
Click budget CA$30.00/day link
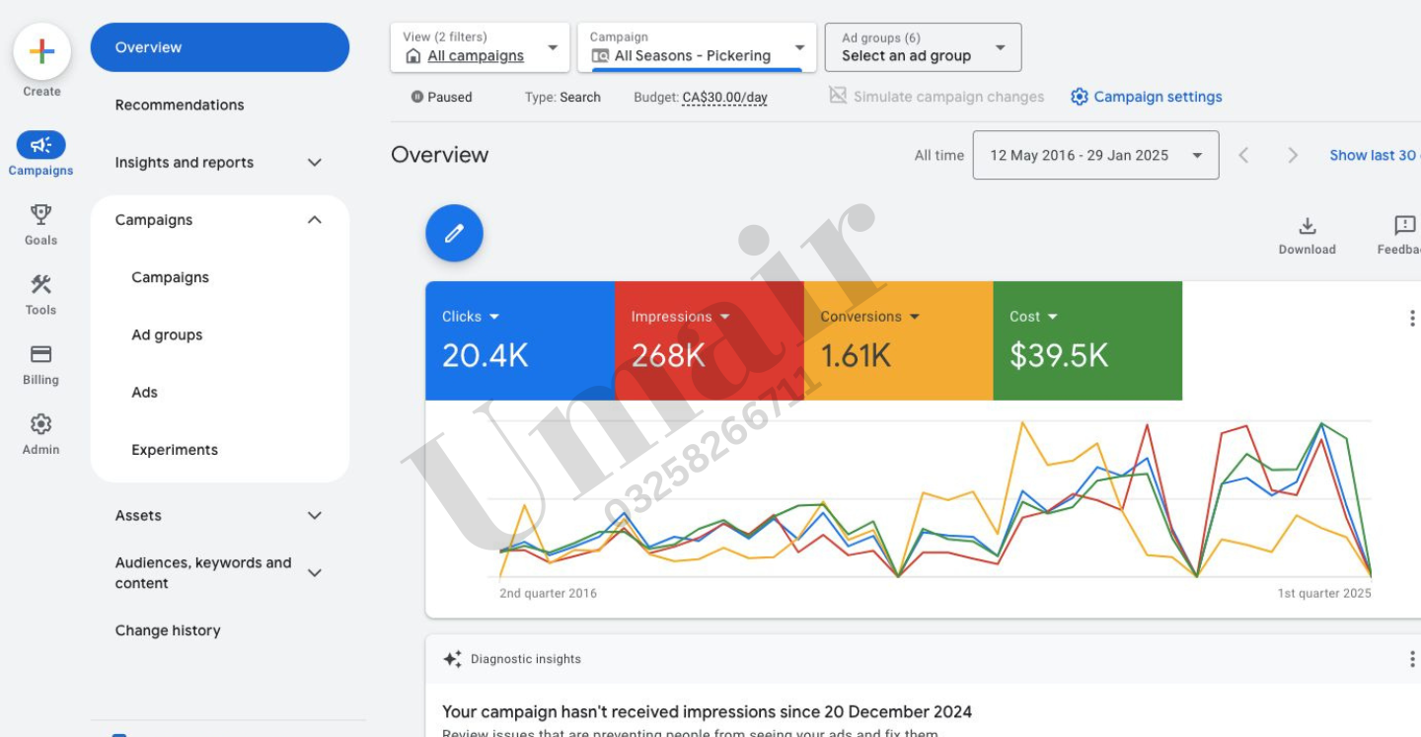pyautogui.click(x=725, y=97)
